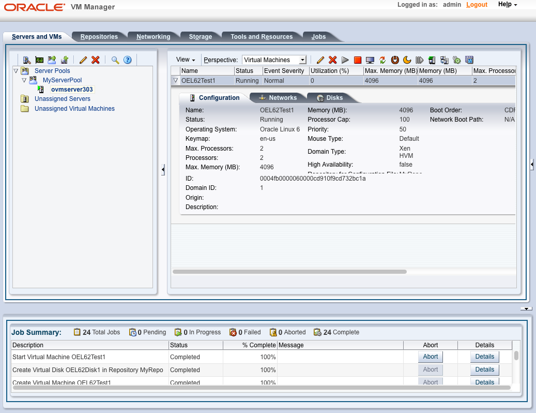Click the Suspend VM moon icon
The image size is (536, 413).
(407, 60)
